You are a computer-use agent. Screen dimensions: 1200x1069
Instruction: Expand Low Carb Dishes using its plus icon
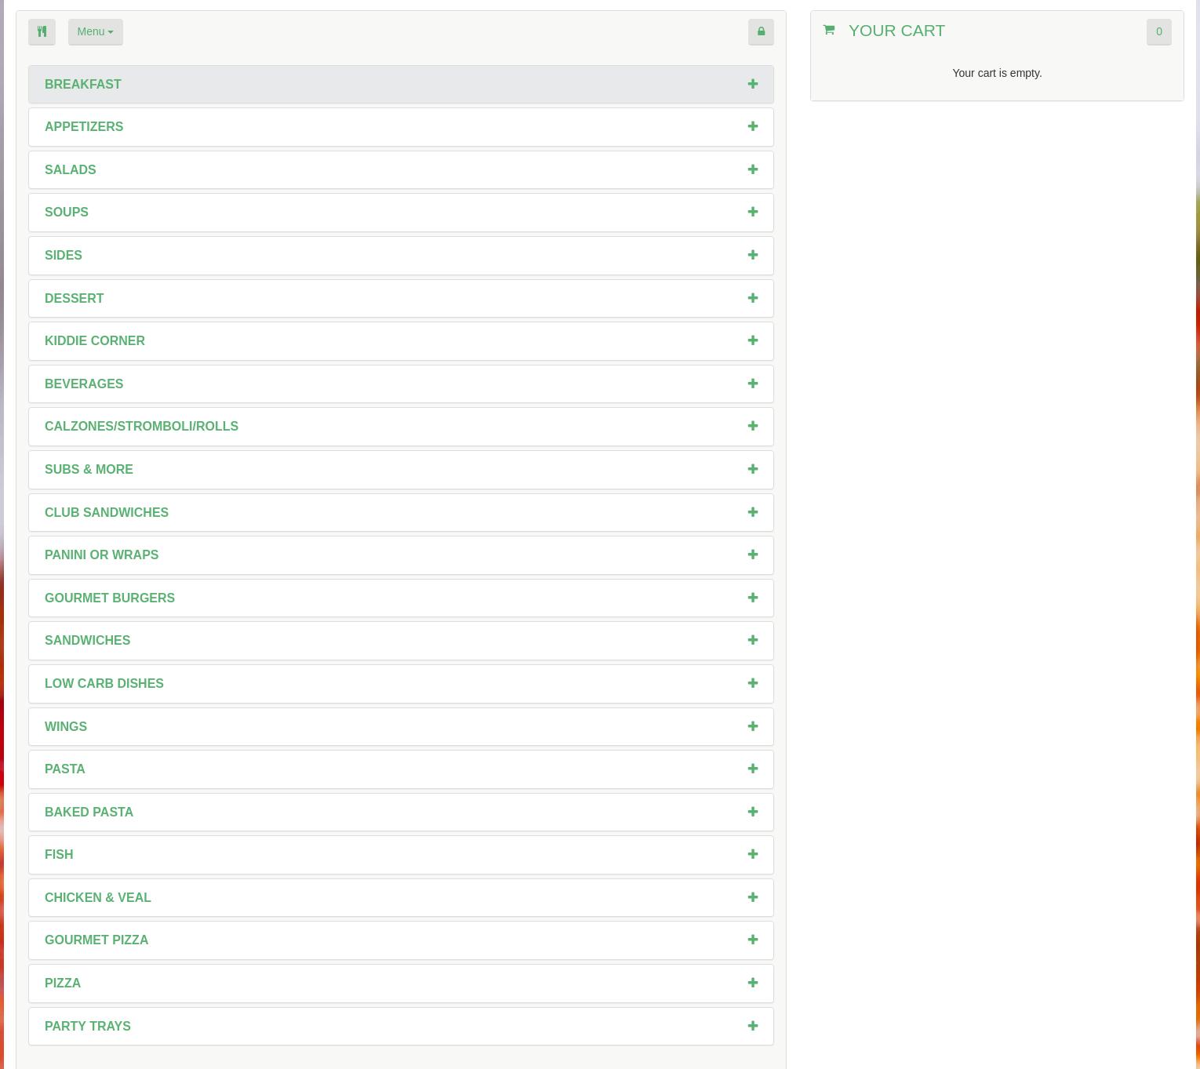pos(753,683)
